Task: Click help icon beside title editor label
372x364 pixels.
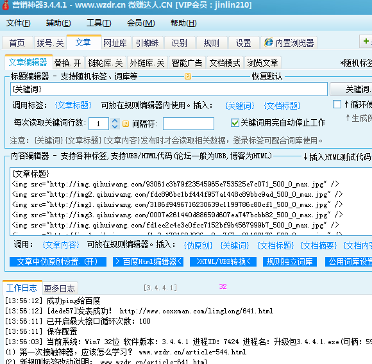Action: click(x=188, y=76)
